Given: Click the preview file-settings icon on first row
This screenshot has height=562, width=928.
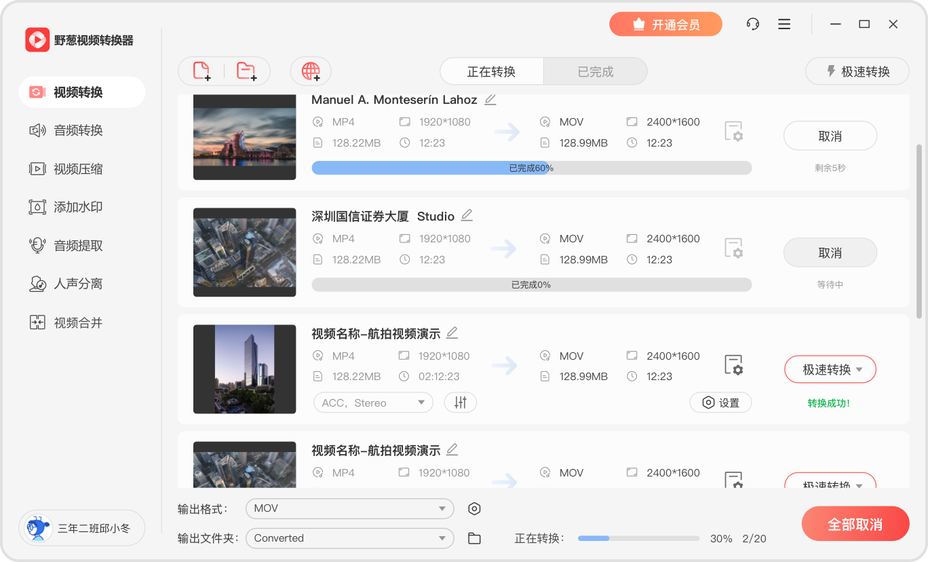Looking at the screenshot, I should click(x=734, y=131).
